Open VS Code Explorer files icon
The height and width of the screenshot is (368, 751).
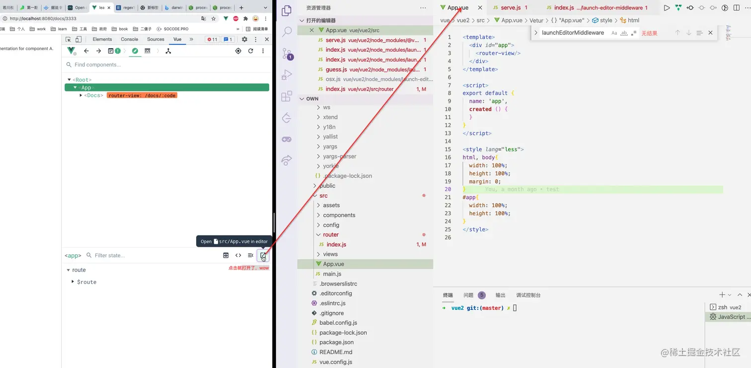tap(287, 11)
